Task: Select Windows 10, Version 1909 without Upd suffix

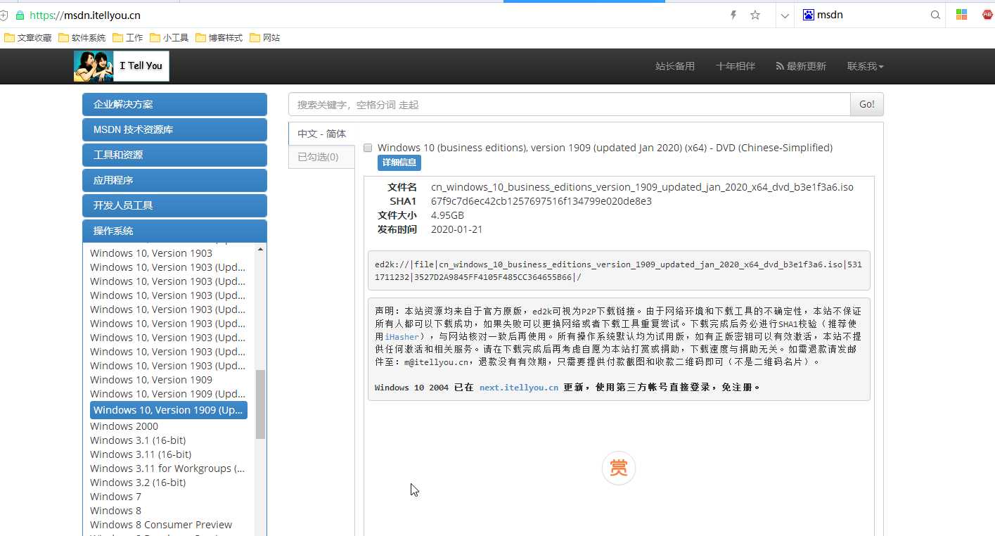Action: (151, 380)
